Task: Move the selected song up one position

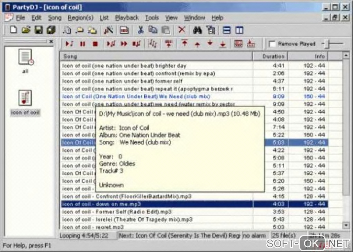Action: tap(197, 45)
